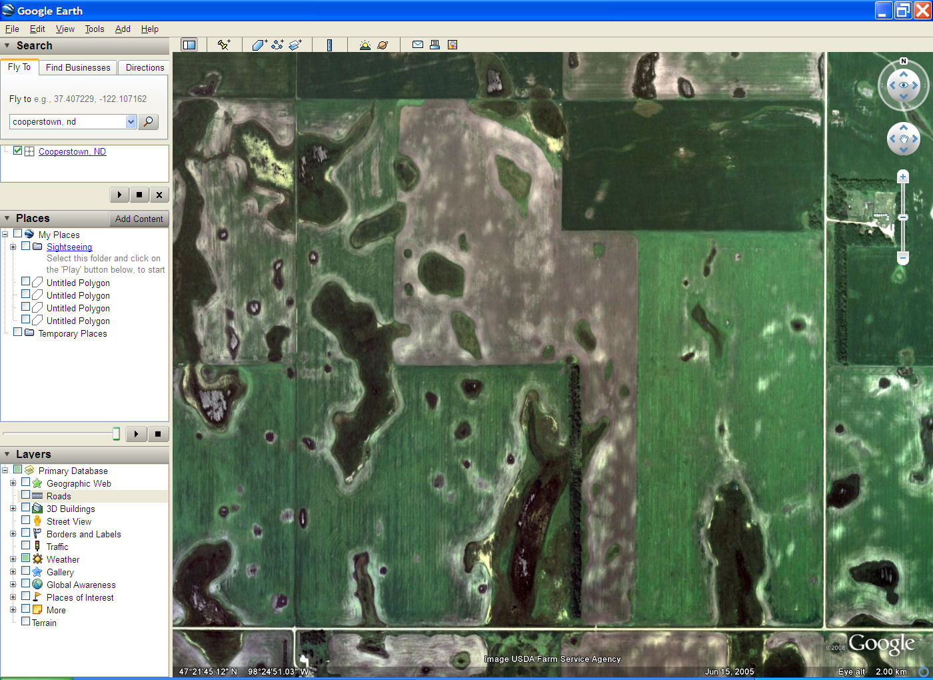This screenshot has height=680, width=933.
Task: Toggle the sidebar visibility button
Action: [189, 45]
